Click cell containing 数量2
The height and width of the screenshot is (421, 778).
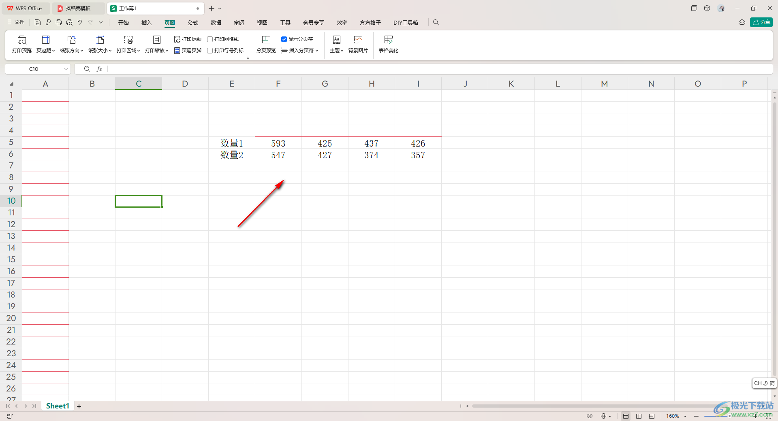pyautogui.click(x=232, y=155)
